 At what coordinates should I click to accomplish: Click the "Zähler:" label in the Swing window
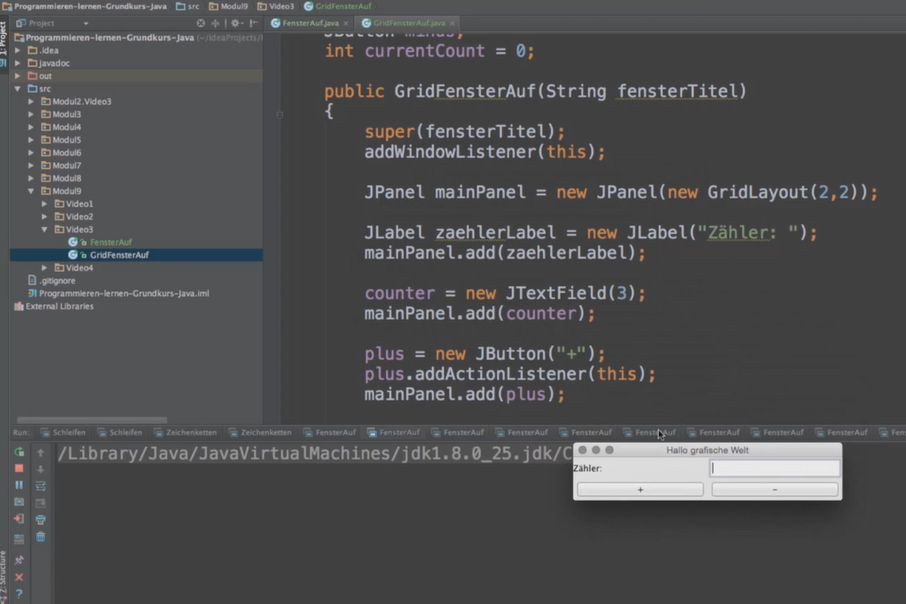(x=587, y=469)
